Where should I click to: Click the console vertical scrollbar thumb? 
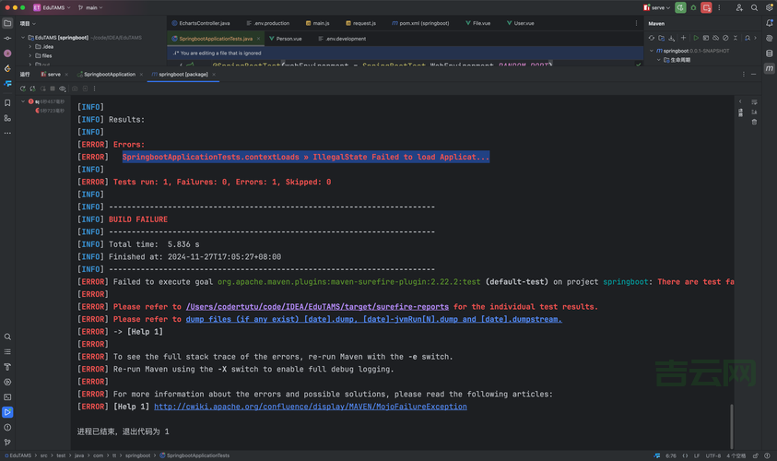[733, 424]
